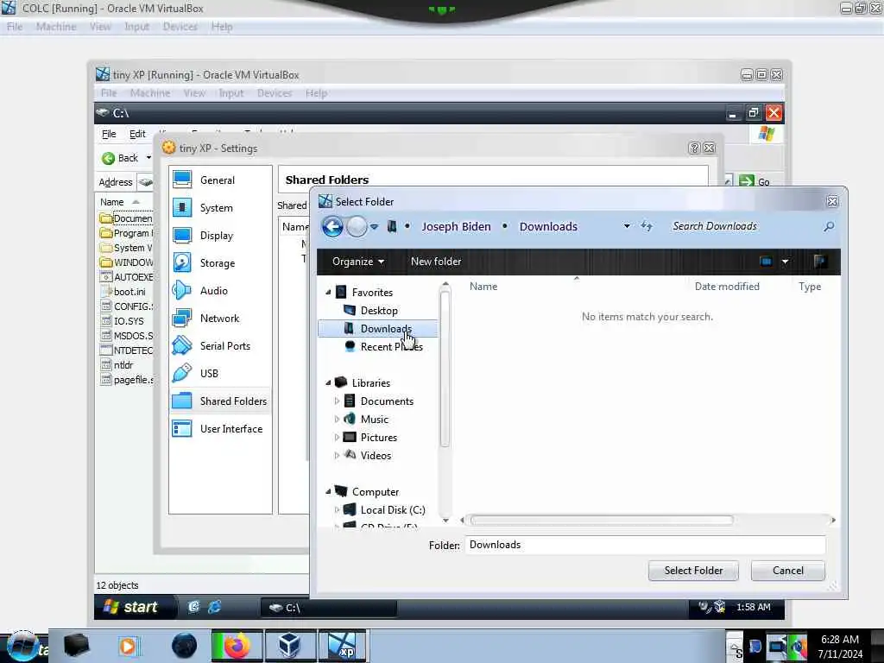Click help question mark in tiny XP Settings

(694, 148)
